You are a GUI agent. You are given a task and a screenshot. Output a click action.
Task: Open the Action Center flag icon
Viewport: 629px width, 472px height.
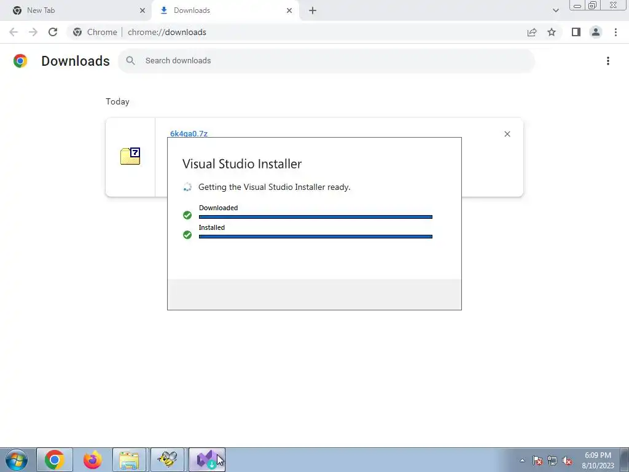537,460
